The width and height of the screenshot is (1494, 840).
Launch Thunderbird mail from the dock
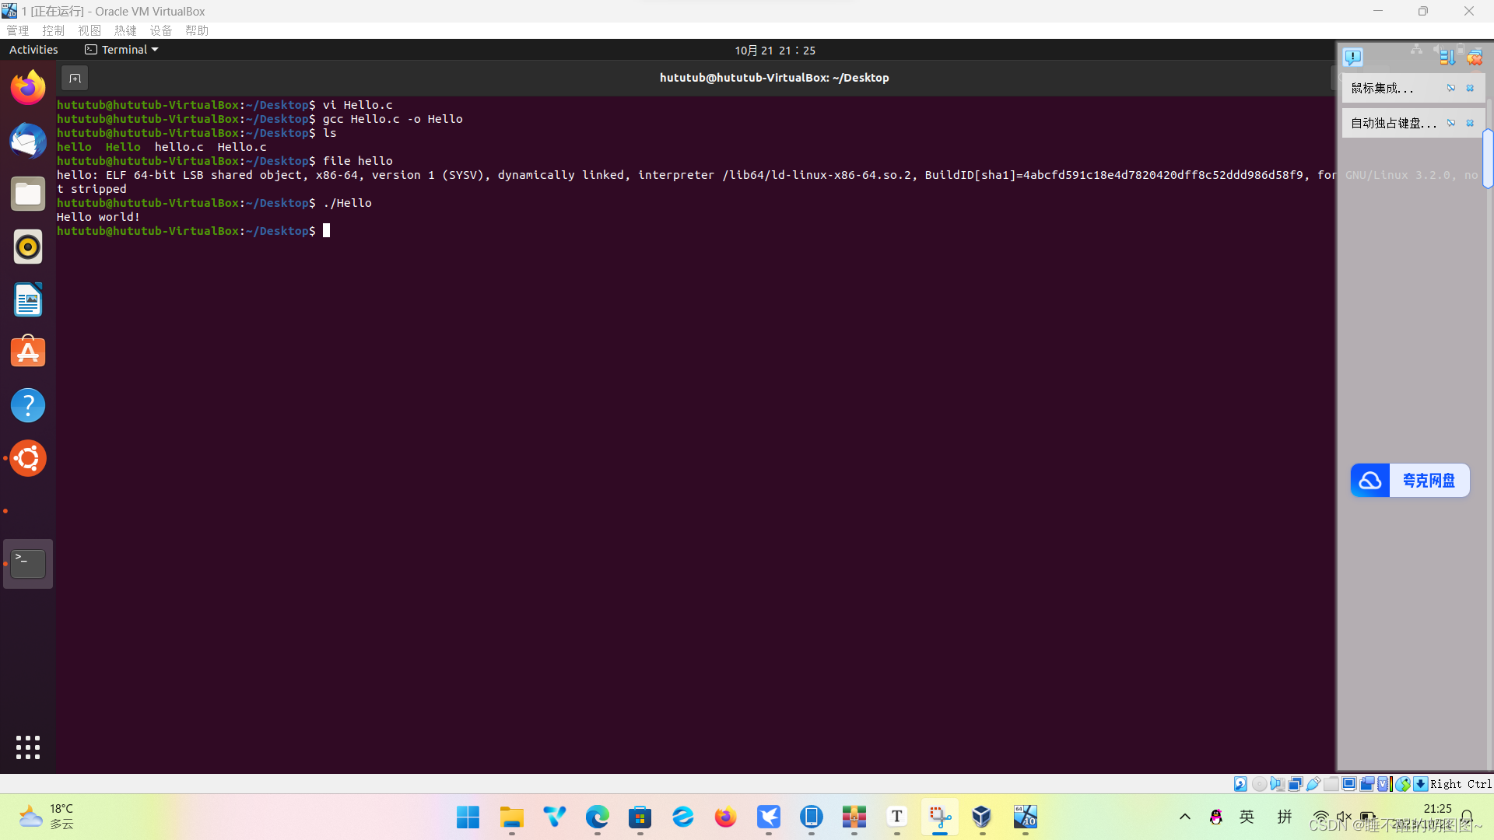pyautogui.click(x=28, y=141)
